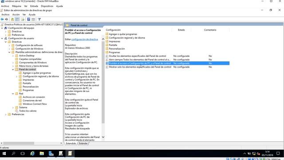Select Personalización folder in the right list

click(117, 49)
